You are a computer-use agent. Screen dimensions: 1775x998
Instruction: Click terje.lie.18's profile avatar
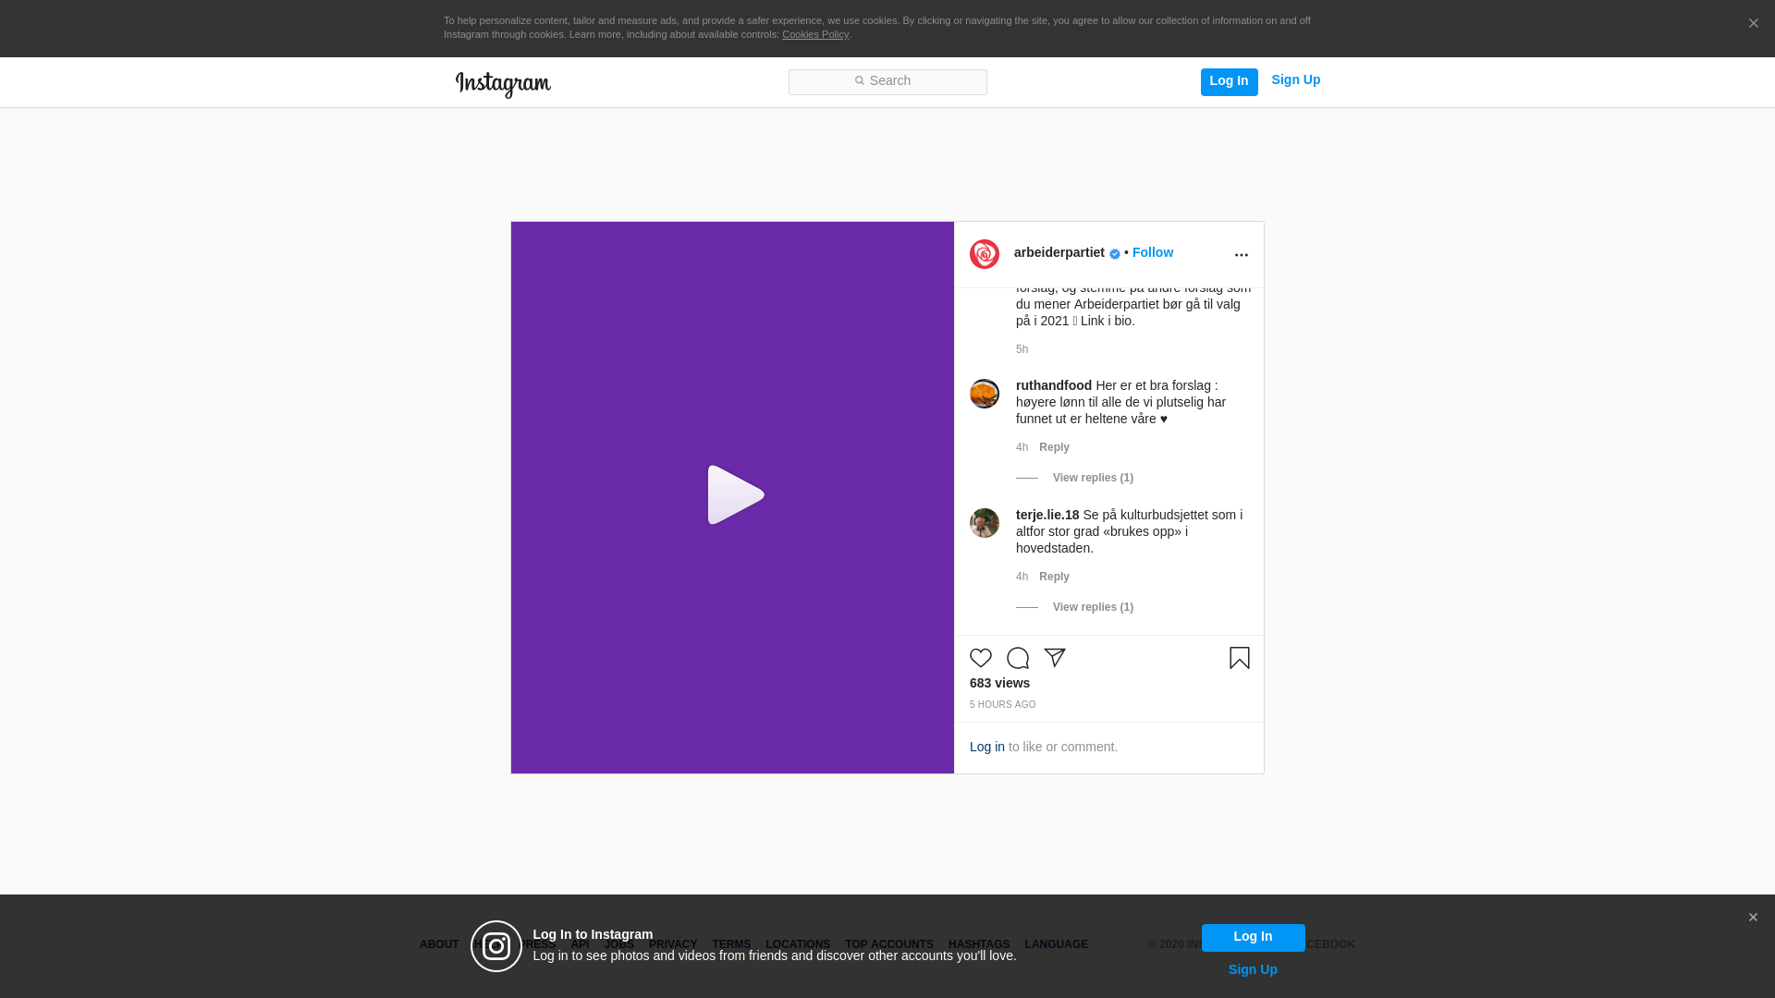click(x=985, y=523)
